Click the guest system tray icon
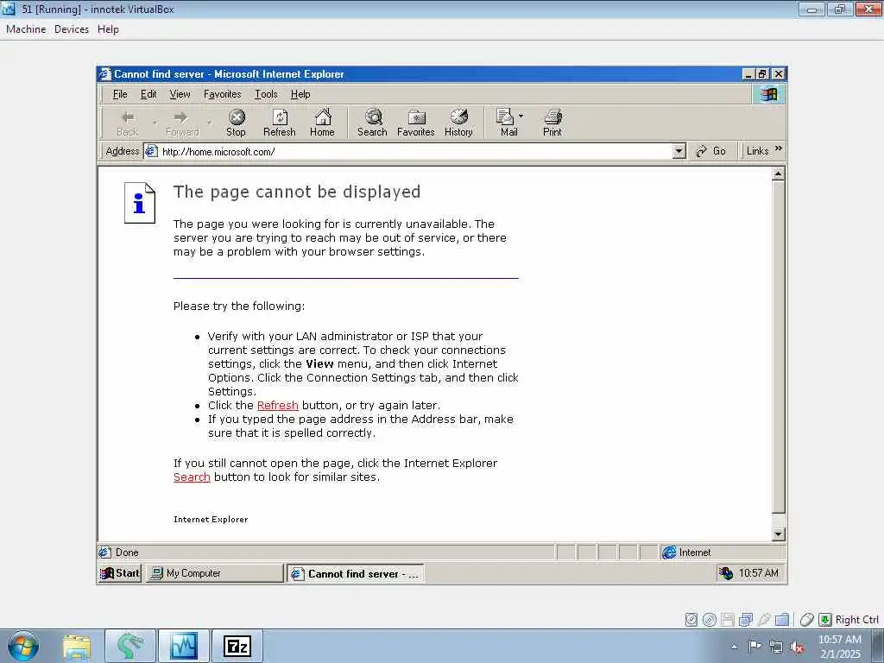Viewport: 884px width, 663px height. 725,573
